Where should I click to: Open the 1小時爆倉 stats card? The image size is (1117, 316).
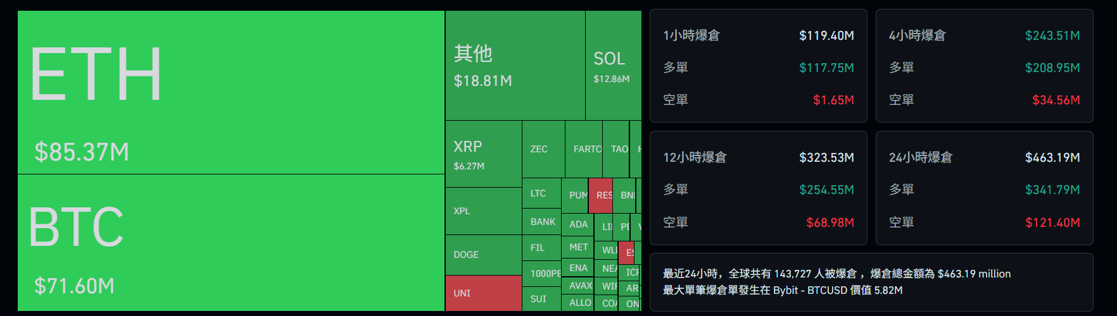point(758,66)
